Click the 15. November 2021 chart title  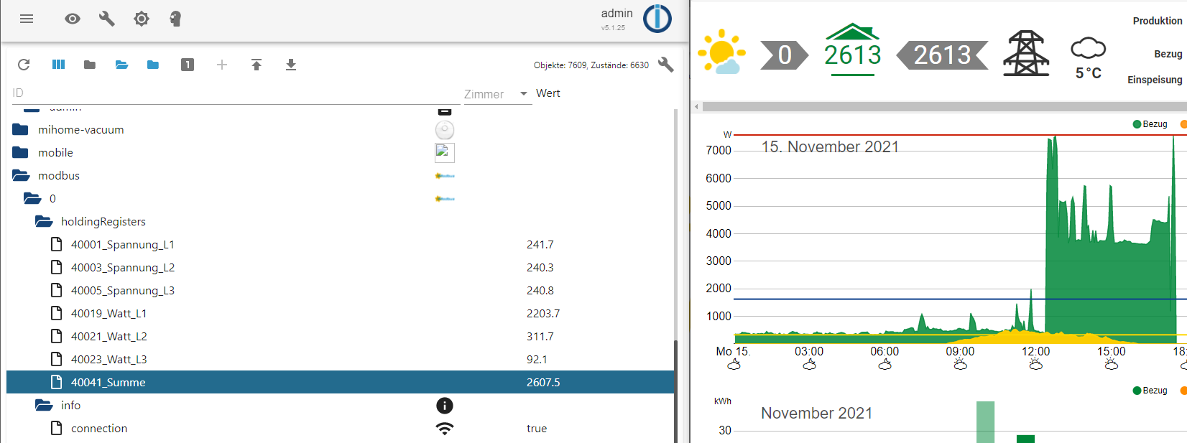(x=830, y=147)
